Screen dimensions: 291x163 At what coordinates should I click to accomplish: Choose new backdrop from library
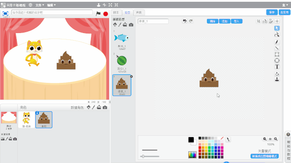3,139
